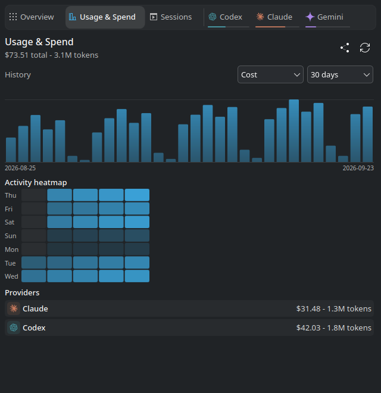Click the refresh icon
This screenshot has width=381, height=393.
pyautogui.click(x=365, y=48)
